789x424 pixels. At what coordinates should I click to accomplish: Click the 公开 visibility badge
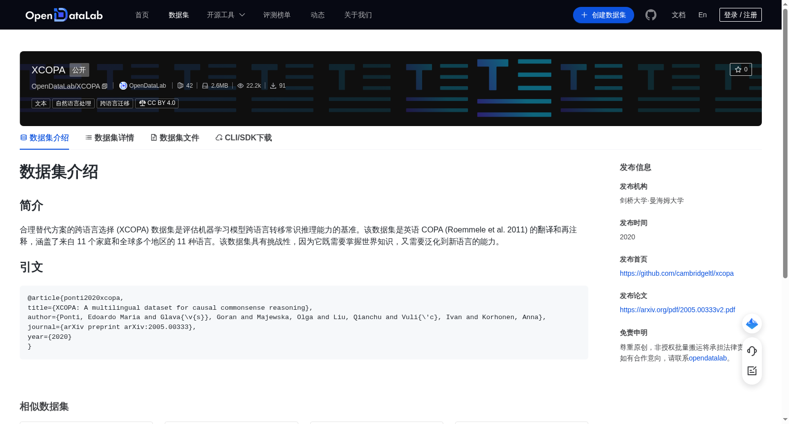click(x=79, y=70)
